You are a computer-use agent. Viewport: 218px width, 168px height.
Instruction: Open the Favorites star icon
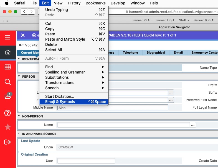pyautogui.click(x=8, y=127)
